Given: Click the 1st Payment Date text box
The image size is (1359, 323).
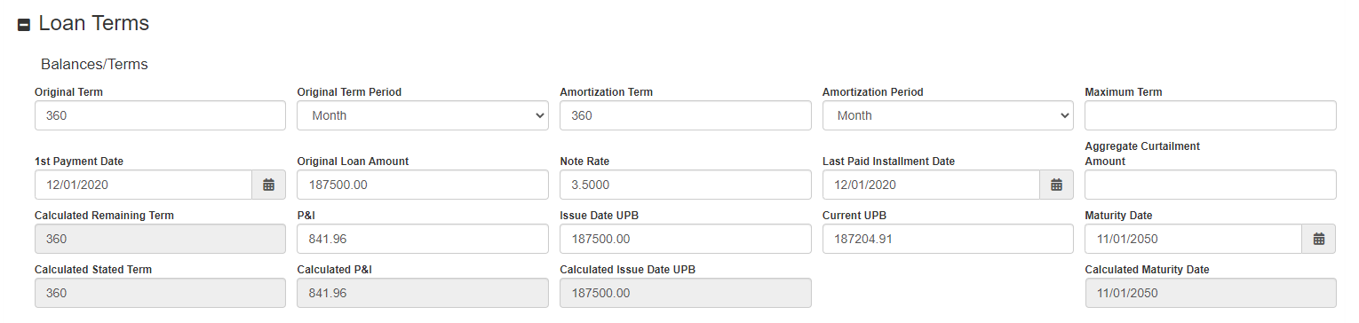Looking at the screenshot, I should 143,185.
